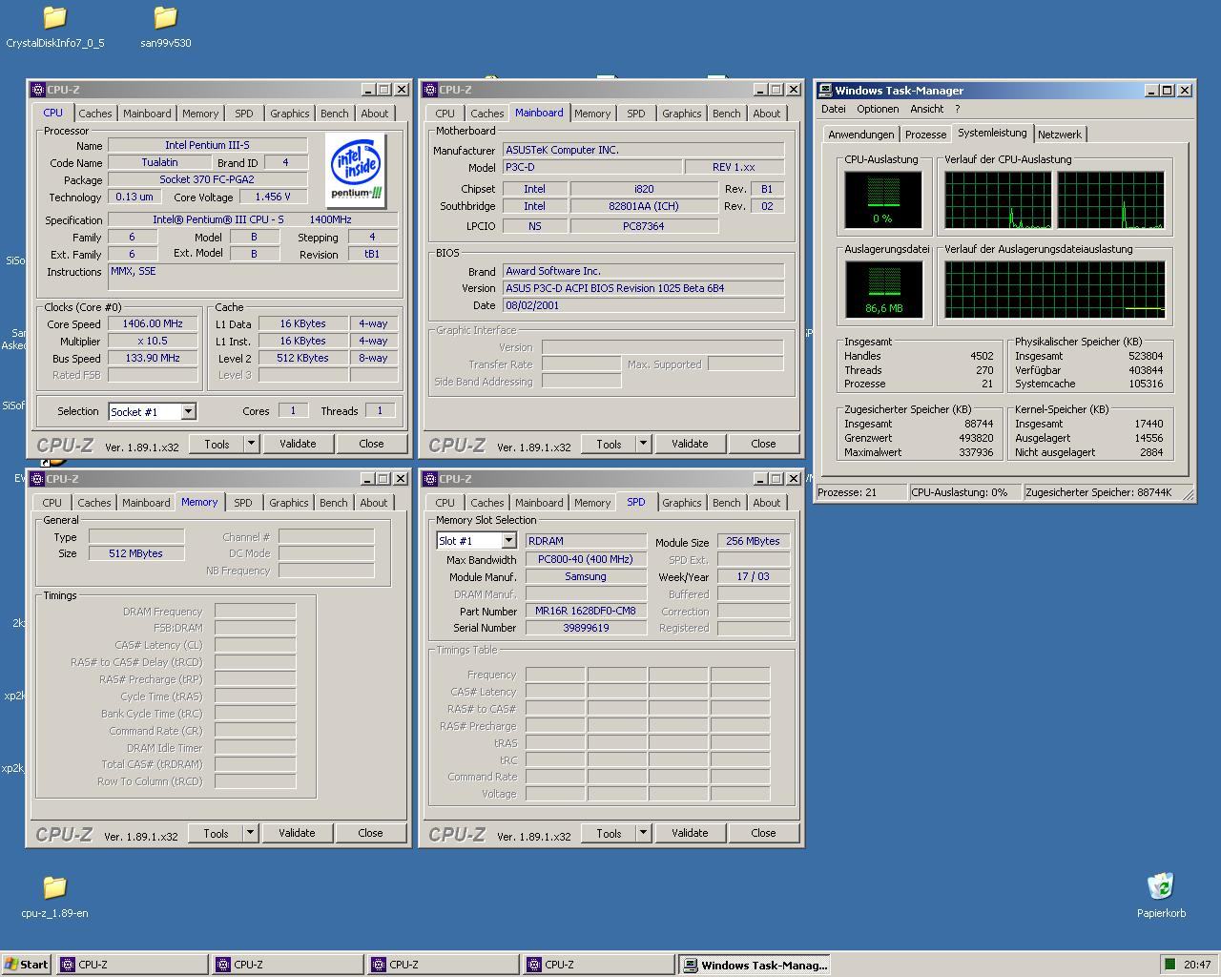
Task: Switch to Netzwerk tab in Task-Manager
Action: coord(1059,135)
